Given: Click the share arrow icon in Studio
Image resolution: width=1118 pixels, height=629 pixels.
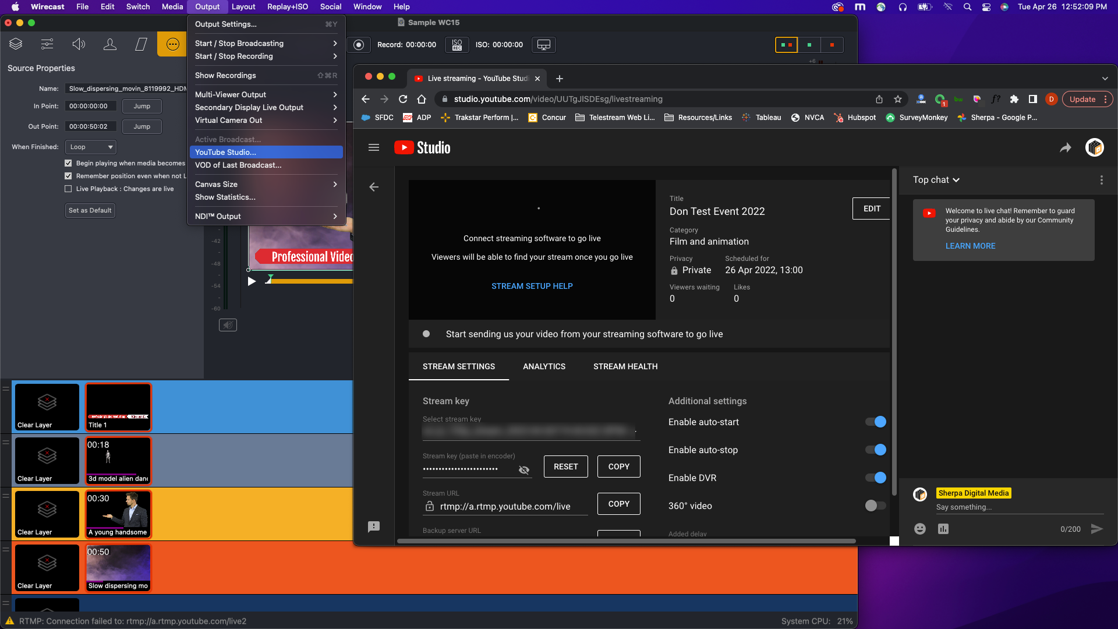Looking at the screenshot, I should (x=1065, y=147).
